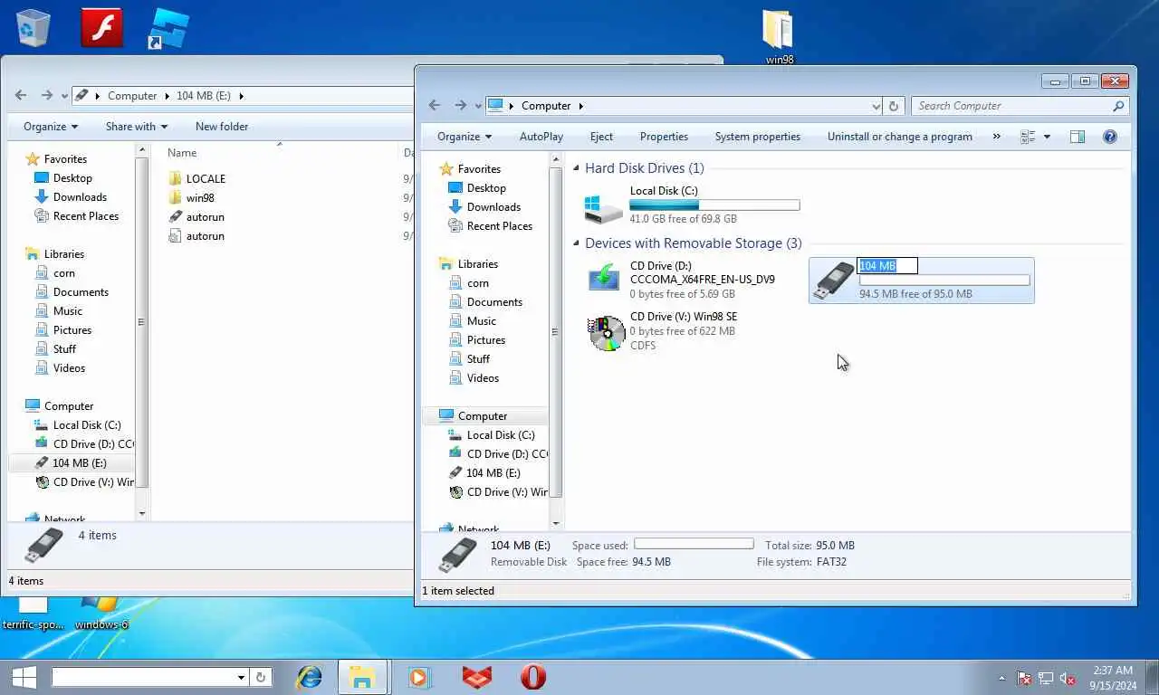Refresh the taskbar address toolbar
This screenshot has height=695, width=1159.
(261, 677)
